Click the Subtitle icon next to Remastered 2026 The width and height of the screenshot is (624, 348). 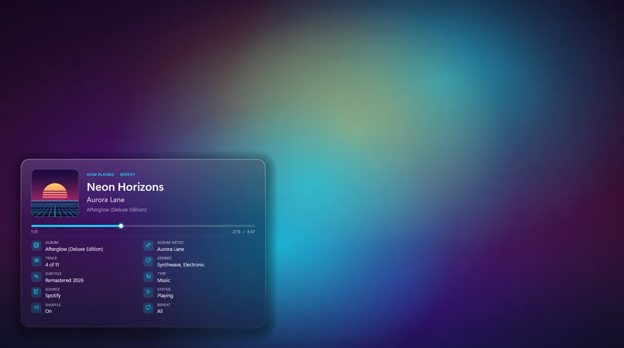pos(36,276)
